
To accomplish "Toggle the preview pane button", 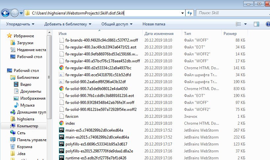I will point(256,24).
